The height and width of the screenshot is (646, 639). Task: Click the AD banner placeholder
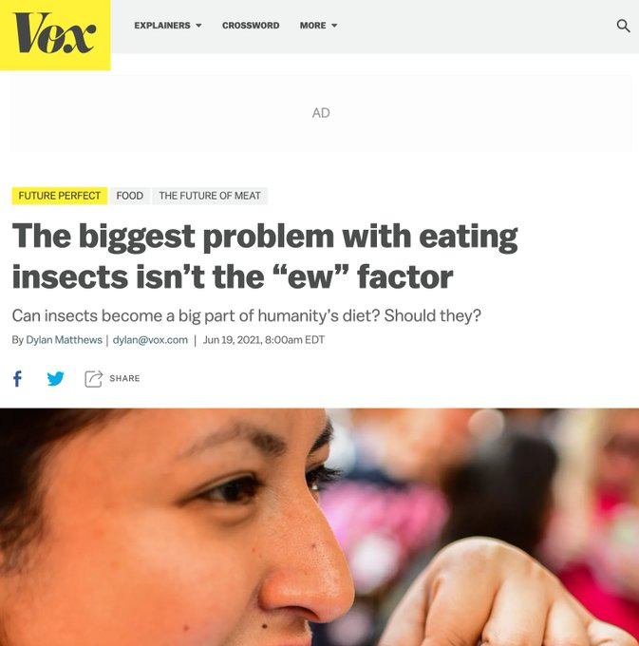321,113
